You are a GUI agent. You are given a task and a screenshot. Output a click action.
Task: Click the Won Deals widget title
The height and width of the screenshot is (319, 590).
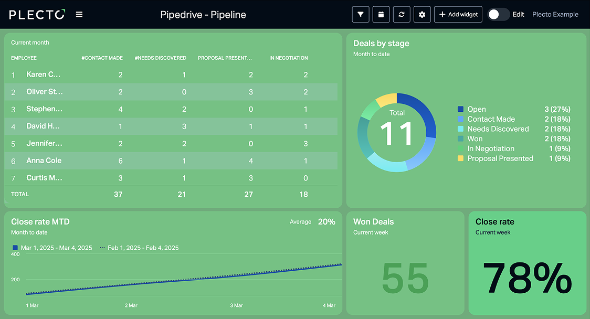pos(373,221)
